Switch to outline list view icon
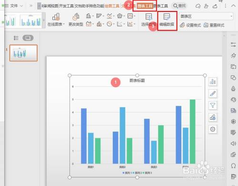The image size is (238, 186). click(x=16, y=38)
